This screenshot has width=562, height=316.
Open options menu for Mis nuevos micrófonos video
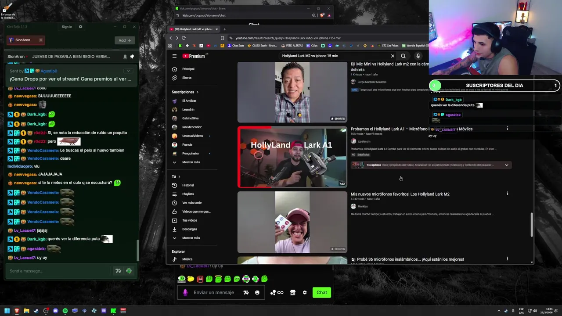point(507,194)
